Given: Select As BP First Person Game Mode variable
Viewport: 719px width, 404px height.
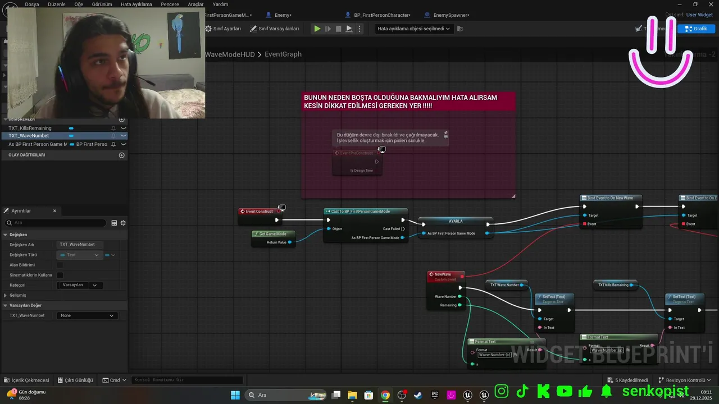Looking at the screenshot, I should click(x=37, y=144).
